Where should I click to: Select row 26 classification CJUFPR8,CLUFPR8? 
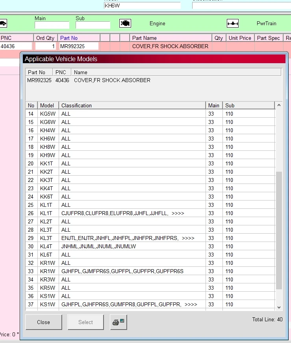(x=150, y=213)
